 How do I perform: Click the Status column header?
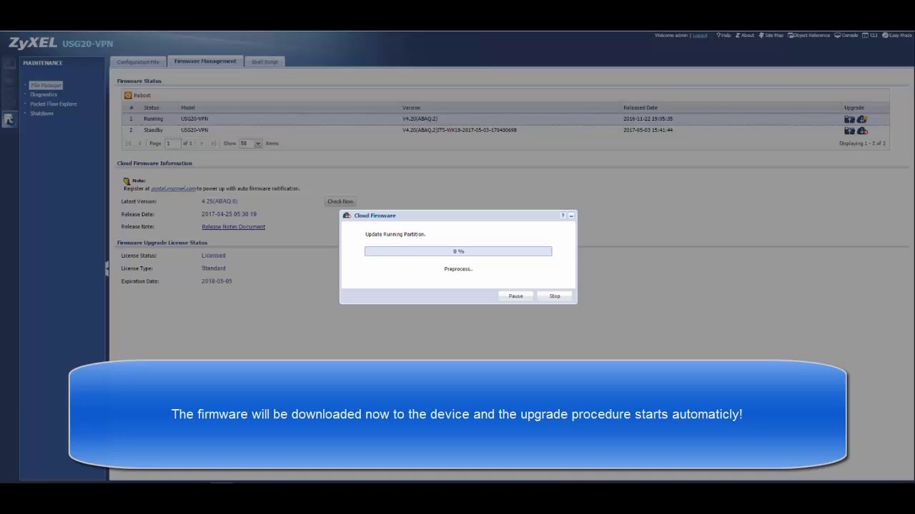point(152,108)
